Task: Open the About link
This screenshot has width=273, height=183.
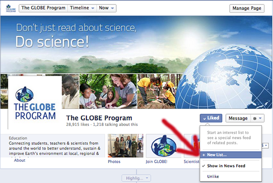Action: [x=20, y=160]
